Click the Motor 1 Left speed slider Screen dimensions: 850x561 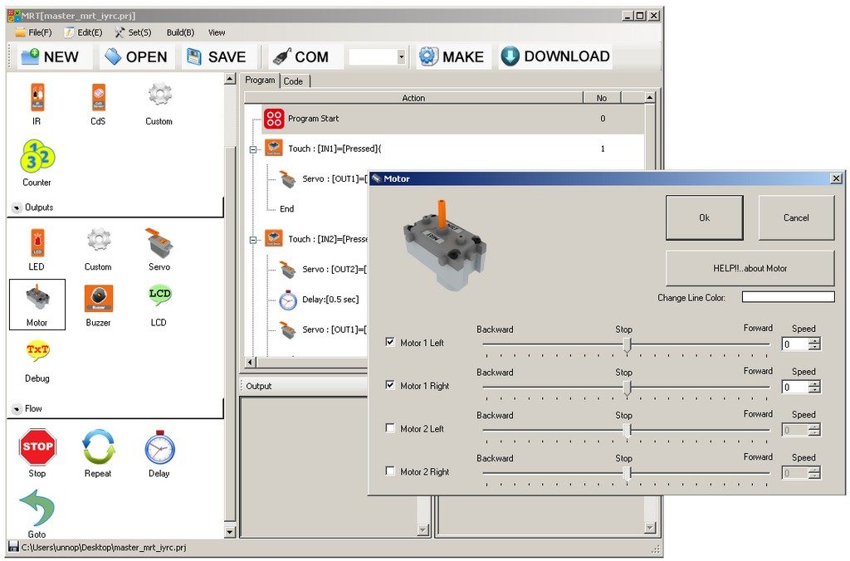(x=627, y=344)
